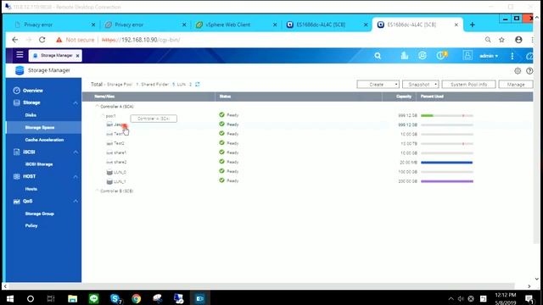Image resolution: width=543 pixels, height=305 pixels.
Task: Refresh the storage totals list
Action: [198, 85]
